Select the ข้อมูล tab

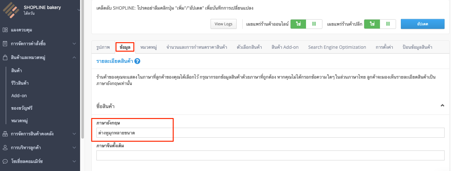(125, 47)
